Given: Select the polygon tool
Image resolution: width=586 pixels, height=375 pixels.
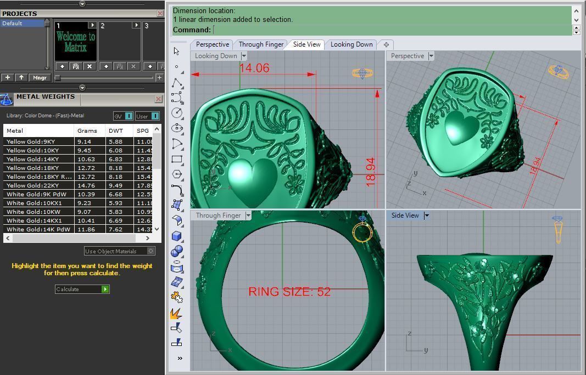Looking at the screenshot, I should pyautogui.click(x=177, y=174).
